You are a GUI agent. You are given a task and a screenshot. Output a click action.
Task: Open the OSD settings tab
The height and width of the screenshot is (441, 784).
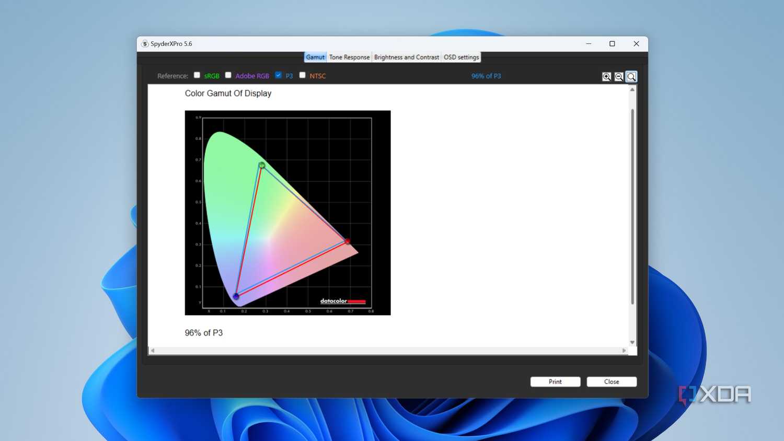coord(462,57)
